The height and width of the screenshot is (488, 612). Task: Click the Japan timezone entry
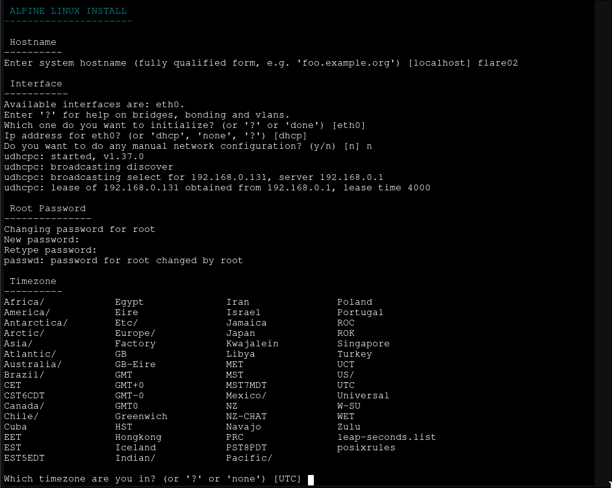point(240,333)
